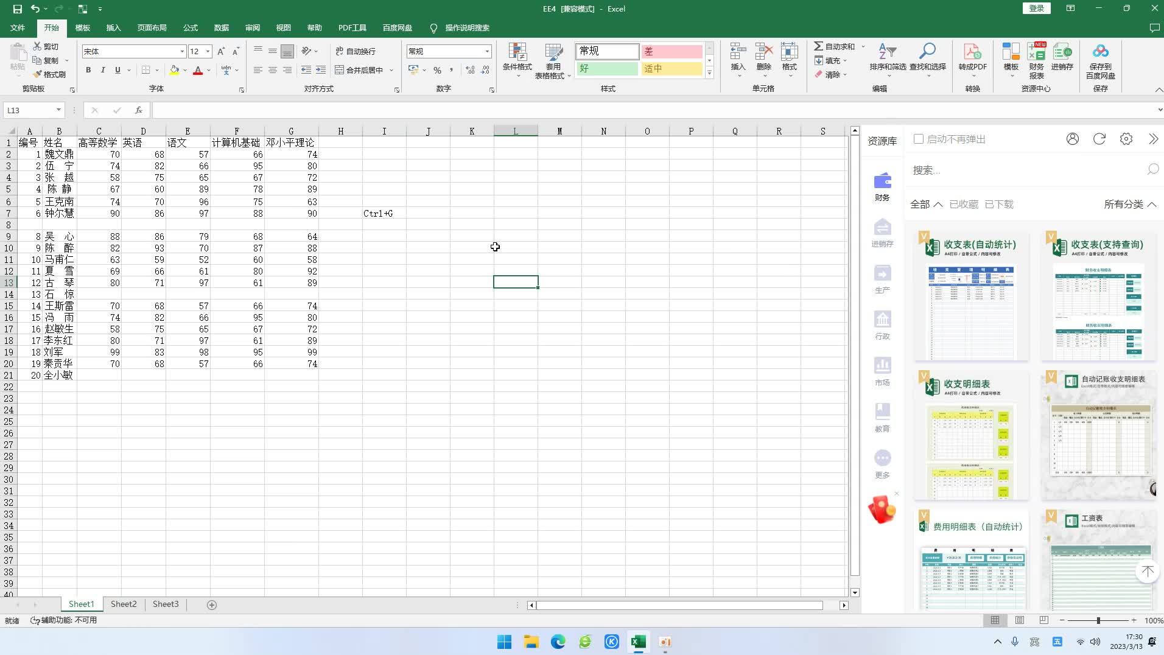Open the font name dropdown showing 宋体
Screen dimensions: 1164x655
tap(184, 51)
